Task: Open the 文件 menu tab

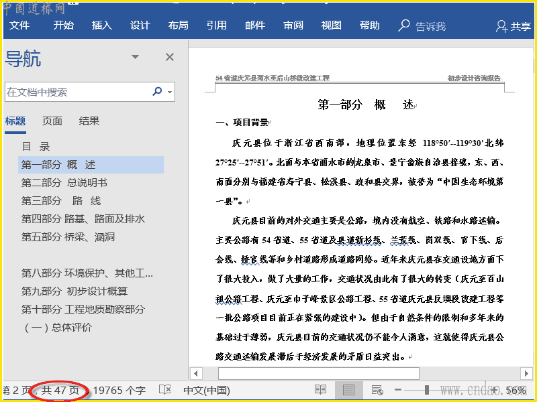Action: click(x=19, y=25)
